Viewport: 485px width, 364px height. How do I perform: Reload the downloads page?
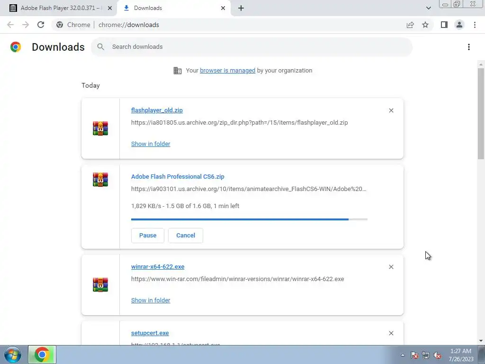coord(41,25)
